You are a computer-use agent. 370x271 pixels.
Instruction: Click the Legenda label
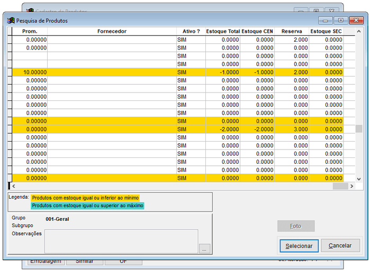click(x=19, y=197)
